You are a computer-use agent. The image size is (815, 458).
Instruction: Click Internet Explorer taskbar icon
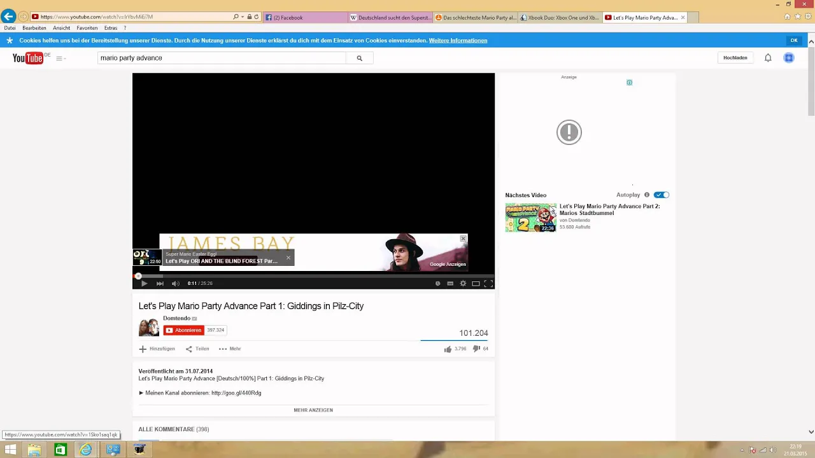[86, 450]
